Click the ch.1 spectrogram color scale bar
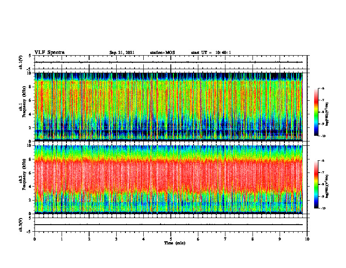346x268 pixels. pos(316,112)
